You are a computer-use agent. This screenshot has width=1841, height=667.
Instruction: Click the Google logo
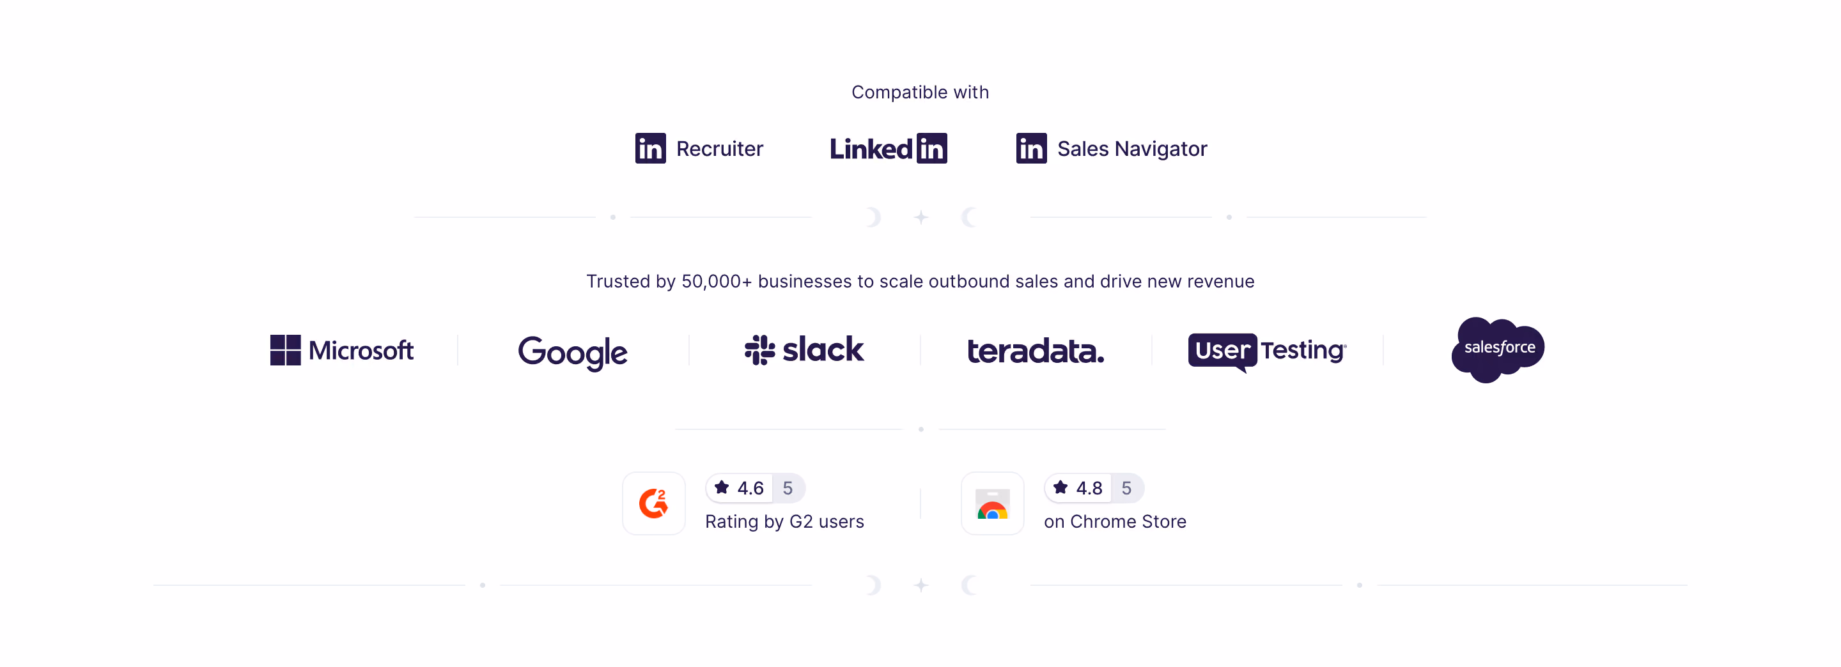[573, 353]
